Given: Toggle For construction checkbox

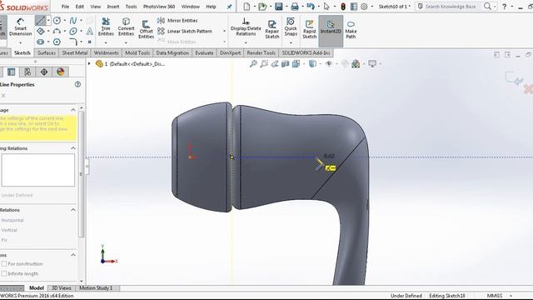Looking at the screenshot, I should (x=4, y=264).
